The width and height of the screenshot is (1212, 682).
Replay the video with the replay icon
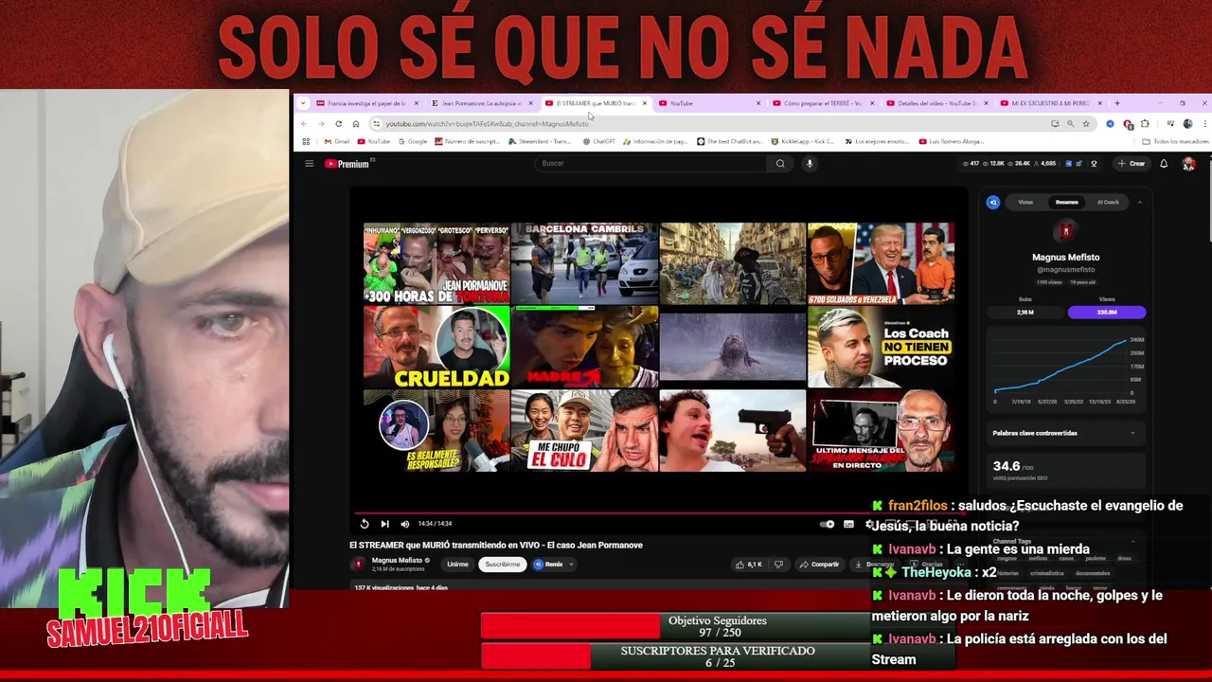[365, 524]
